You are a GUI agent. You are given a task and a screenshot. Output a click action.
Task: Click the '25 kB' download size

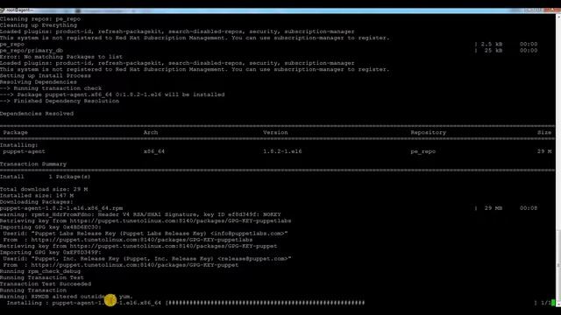click(x=493, y=51)
